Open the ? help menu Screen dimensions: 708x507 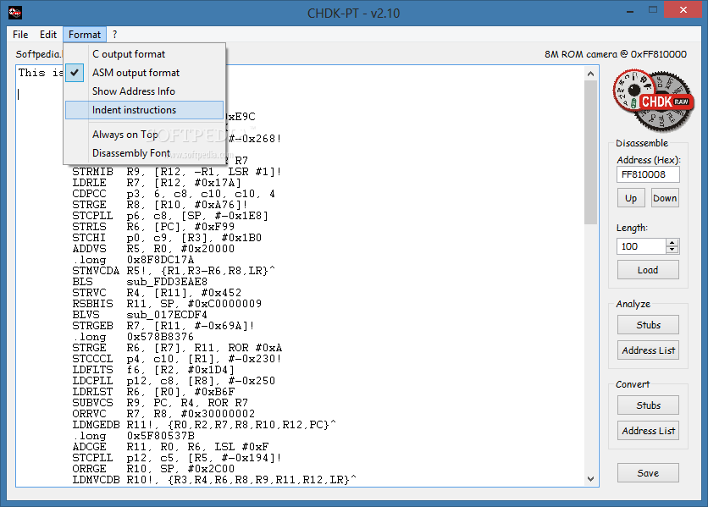pos(114,35)
